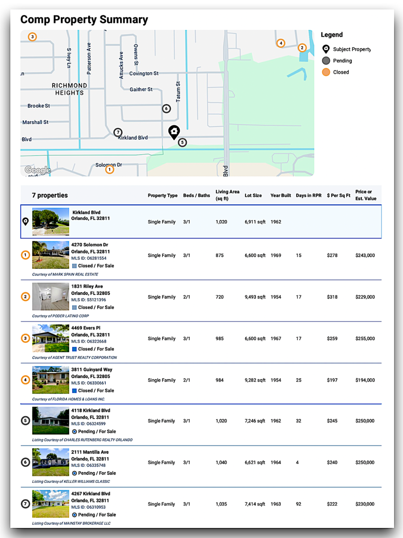The height and width of the screenshot is (538, 403).
Task: Click MLS ID O6281554
Action: click(x=89, y=259)
